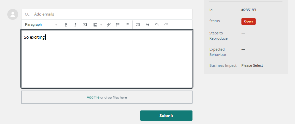Toggle bold formatting in the editor toolbar

[66, 25]
